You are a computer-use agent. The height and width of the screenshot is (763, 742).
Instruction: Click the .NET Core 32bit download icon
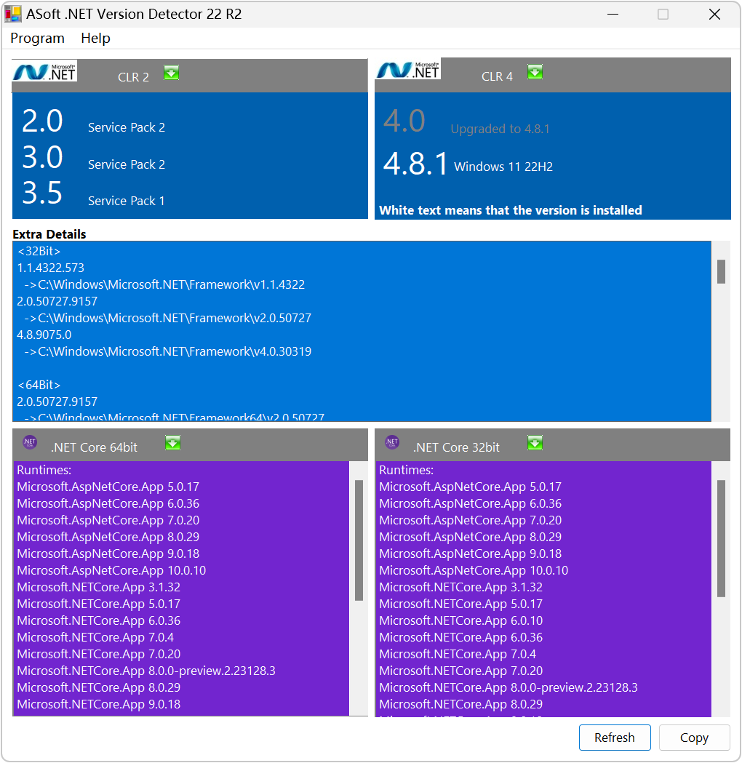[535, 443]
